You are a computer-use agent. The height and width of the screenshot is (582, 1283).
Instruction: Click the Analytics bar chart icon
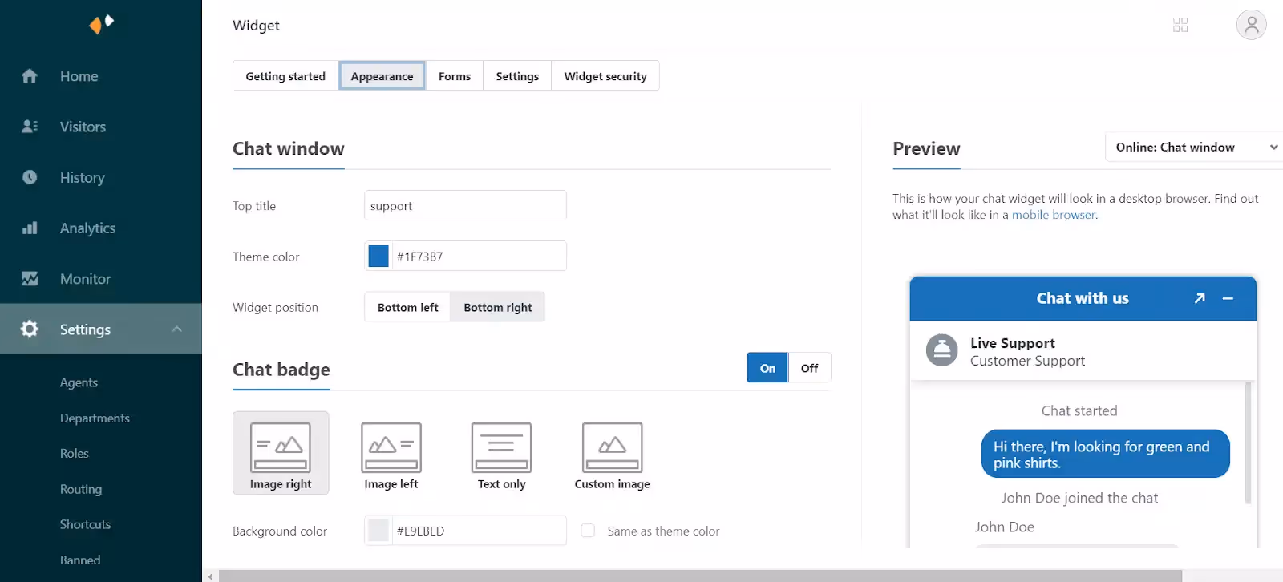[x=30, y=228]
